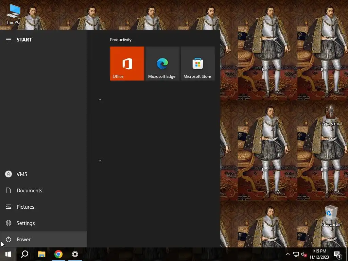348x261 pixels.
Task: Open the VM5 user account
Action: point(43,174)
